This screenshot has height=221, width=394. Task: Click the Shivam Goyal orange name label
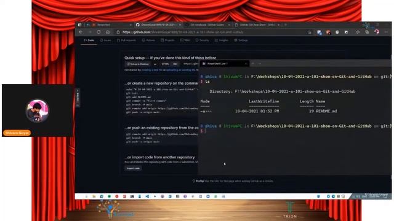17,133
